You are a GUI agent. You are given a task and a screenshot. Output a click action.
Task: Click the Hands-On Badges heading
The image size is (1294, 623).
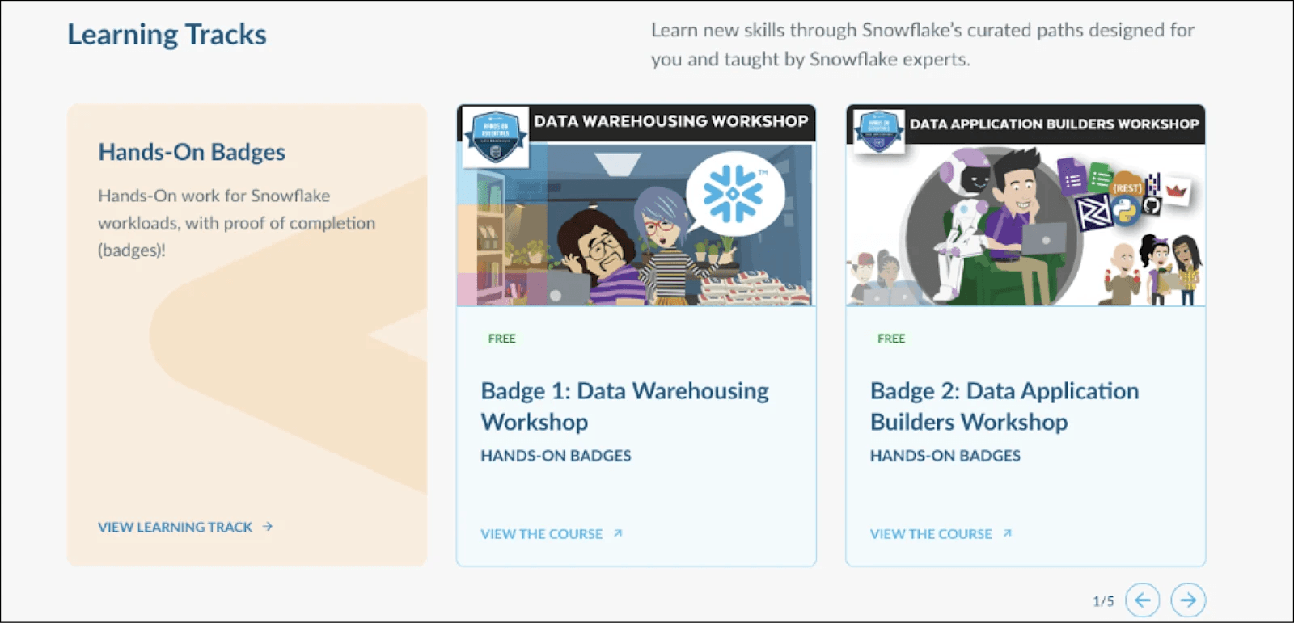192,152
